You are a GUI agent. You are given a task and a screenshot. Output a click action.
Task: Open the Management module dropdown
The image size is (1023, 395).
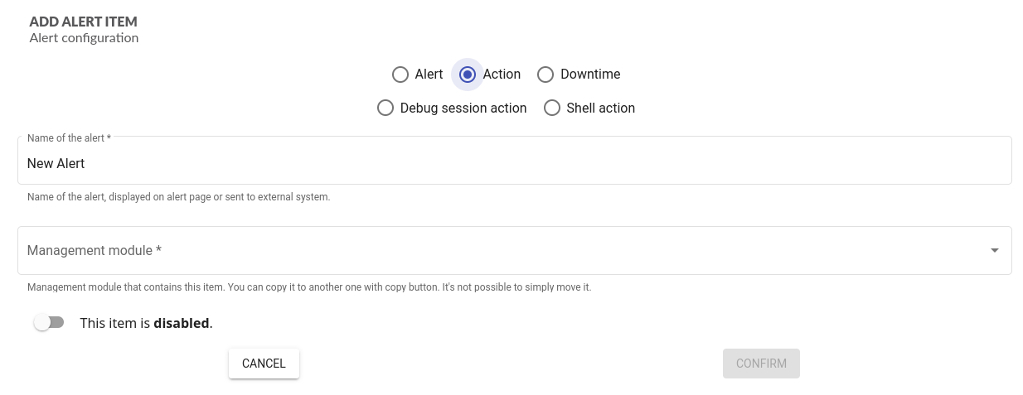point(514,250)
